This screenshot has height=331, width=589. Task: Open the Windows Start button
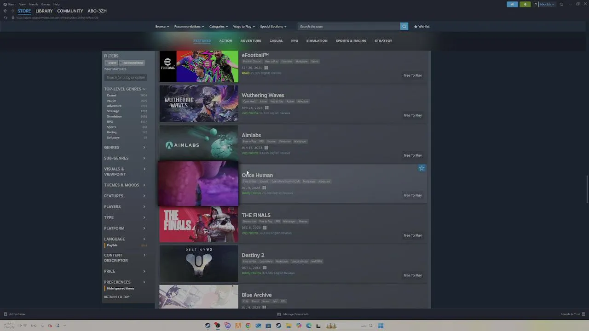[381, 325]
